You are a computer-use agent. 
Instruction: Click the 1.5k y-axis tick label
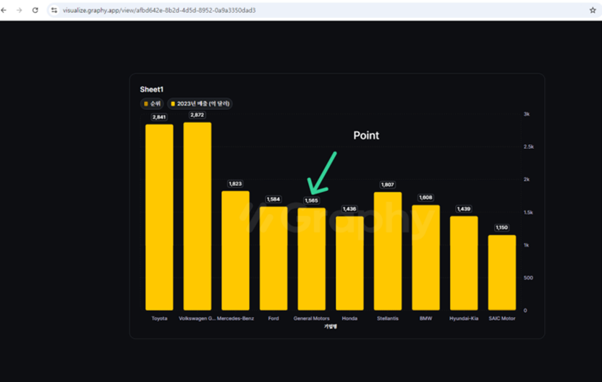pos(528,212)
